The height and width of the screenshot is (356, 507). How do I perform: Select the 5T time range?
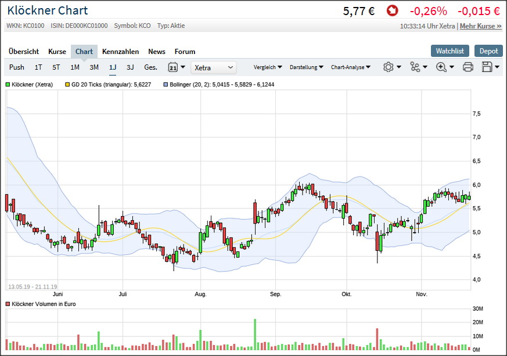[x=56, y=67]
